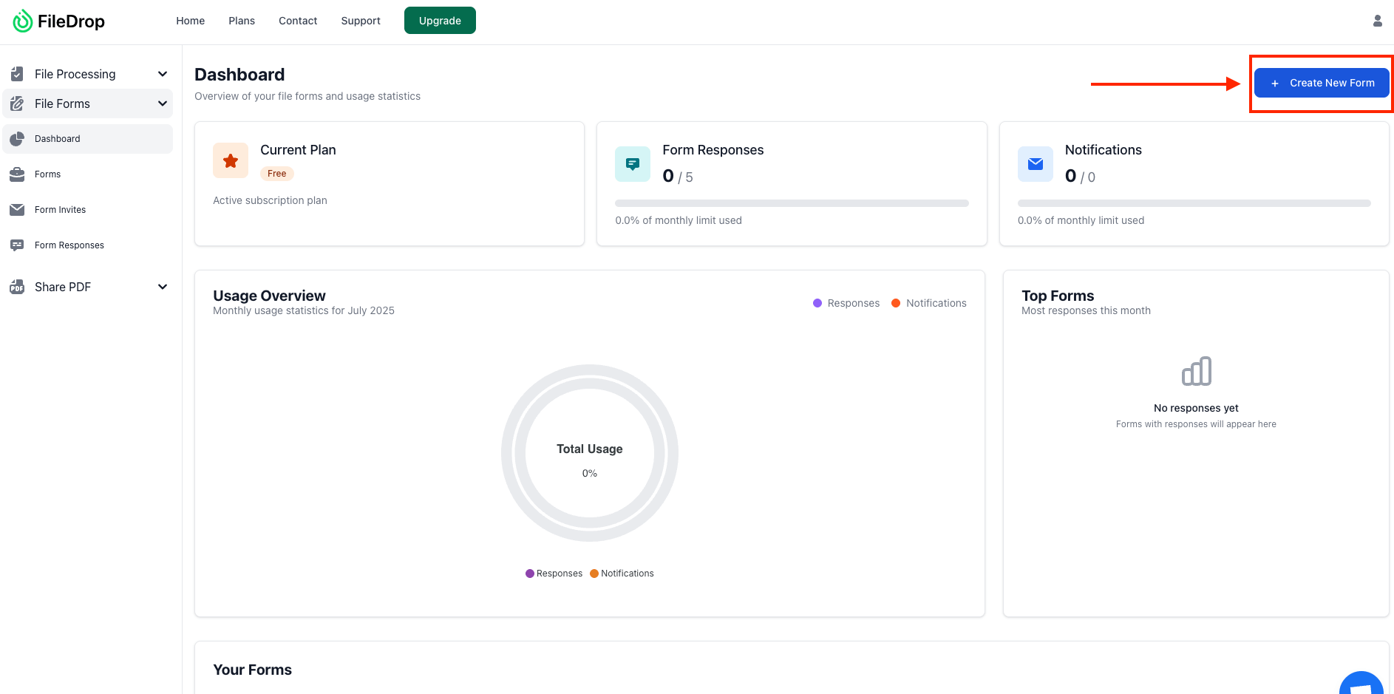Expand the File Processing chevron
Screen dimensions: 1394x694
point(163,74)
